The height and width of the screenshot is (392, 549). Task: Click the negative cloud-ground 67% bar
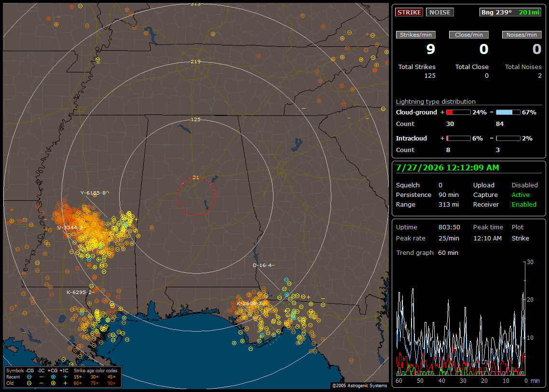tap(508, 112)
